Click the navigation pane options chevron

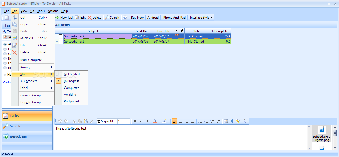49,146
